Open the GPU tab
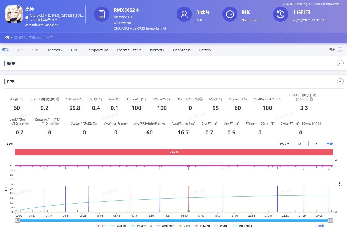347x229 pixels. point(75,50)
